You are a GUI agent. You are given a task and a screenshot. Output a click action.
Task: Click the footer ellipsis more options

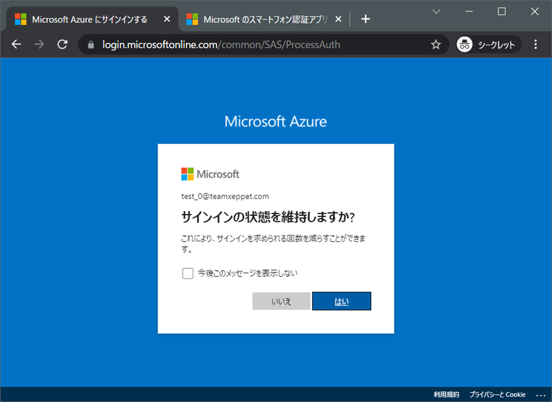(541, 395)
